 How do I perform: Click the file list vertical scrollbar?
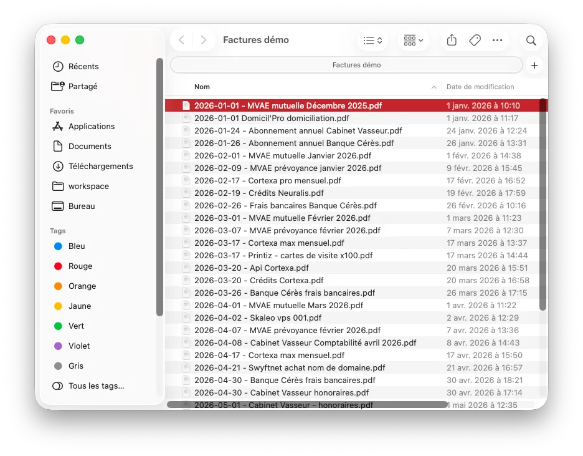click(x=543, y=205)
